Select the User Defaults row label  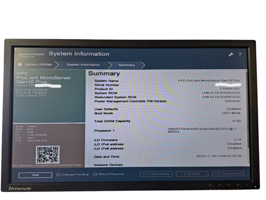106,109
